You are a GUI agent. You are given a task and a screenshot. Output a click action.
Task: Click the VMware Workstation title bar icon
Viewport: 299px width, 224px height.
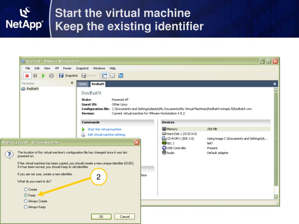(23, 61)
